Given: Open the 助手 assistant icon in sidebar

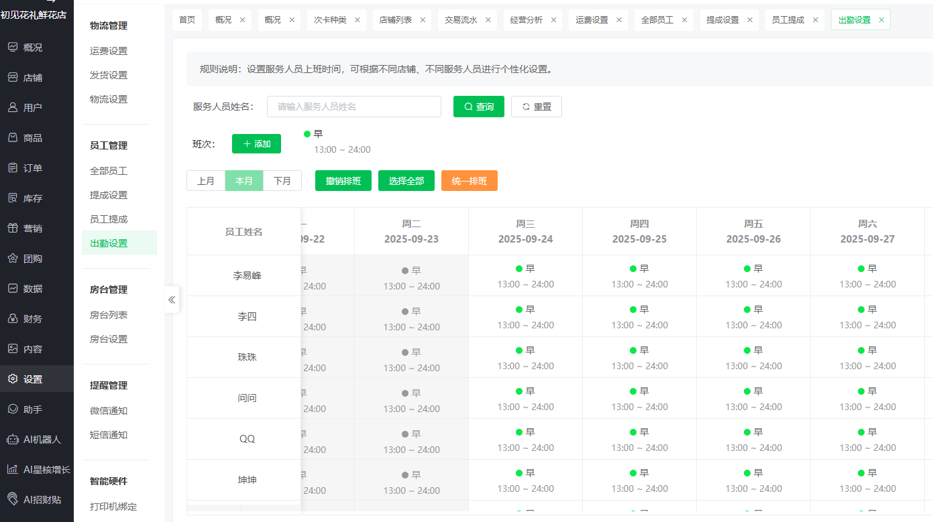Looking at the screenshot, I should (13, 409).
